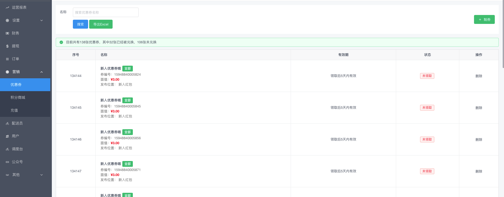Delete coupon row 134147

(479, 172)
